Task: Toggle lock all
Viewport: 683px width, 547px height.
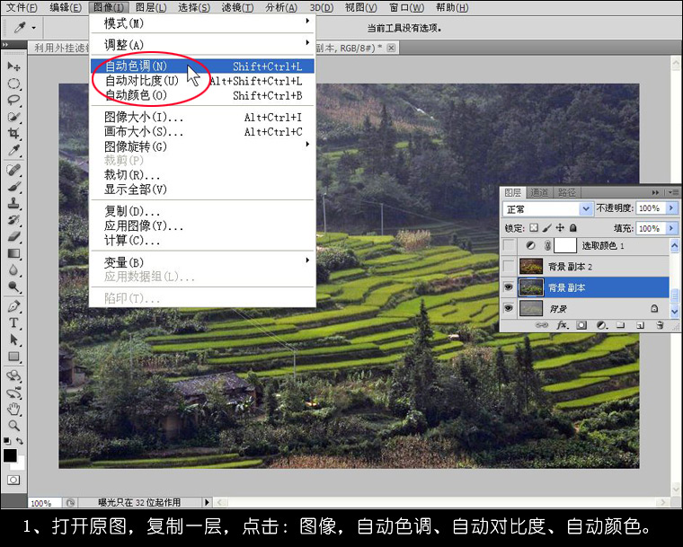Action: (573, 228)
